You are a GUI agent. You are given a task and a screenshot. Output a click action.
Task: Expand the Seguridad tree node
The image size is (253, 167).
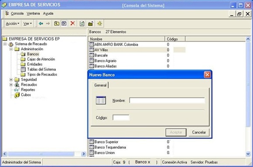[11, 79]
